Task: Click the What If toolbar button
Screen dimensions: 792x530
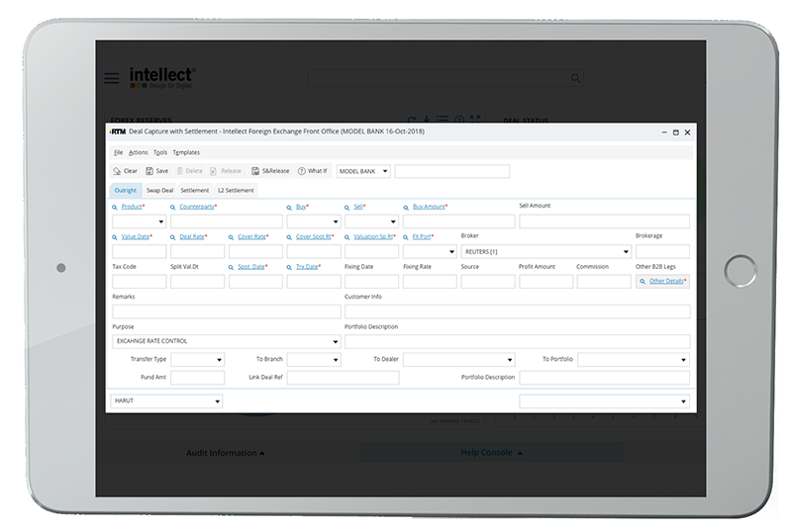Action: tap(312, 171)
